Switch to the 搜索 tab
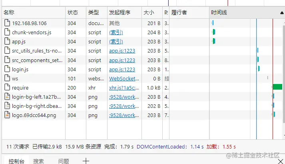This screenshot has width=285, height=164. 38,161
